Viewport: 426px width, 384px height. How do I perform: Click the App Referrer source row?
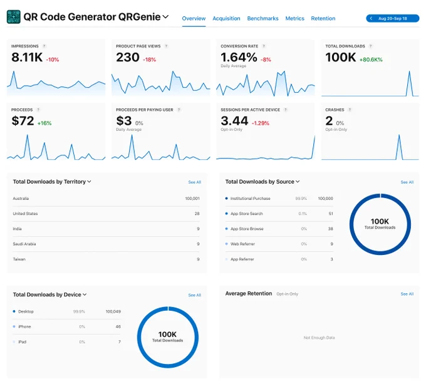[x=279, y=259]
